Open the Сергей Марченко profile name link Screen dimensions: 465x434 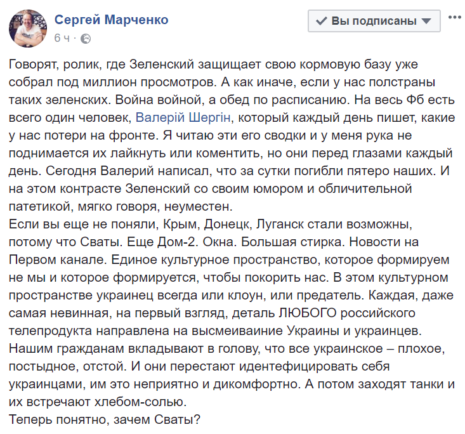coord(112,20)
